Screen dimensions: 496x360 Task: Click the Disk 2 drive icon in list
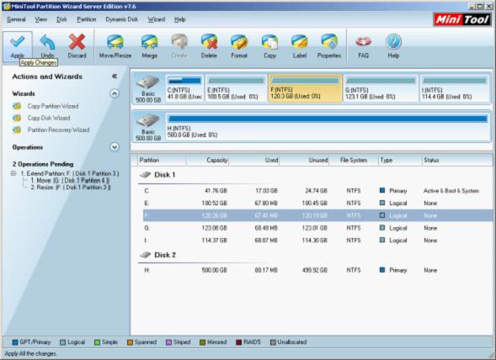point(145,255)
